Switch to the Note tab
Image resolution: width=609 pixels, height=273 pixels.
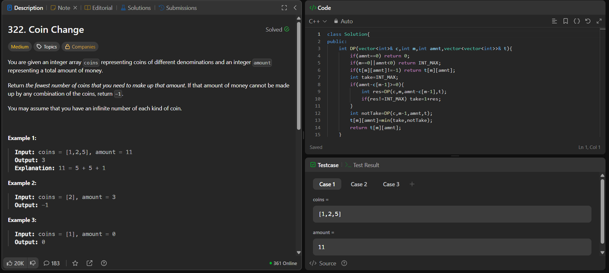[x=60, y=8]
